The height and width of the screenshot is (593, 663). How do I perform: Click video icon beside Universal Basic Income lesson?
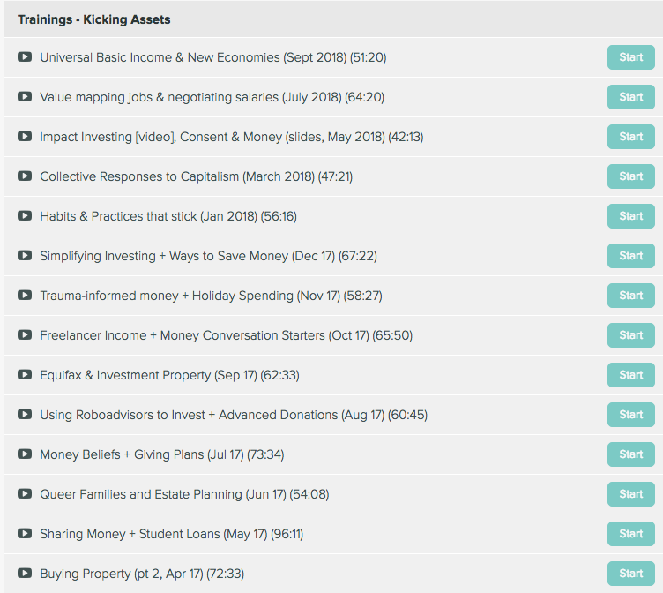(x=25, y=56)
